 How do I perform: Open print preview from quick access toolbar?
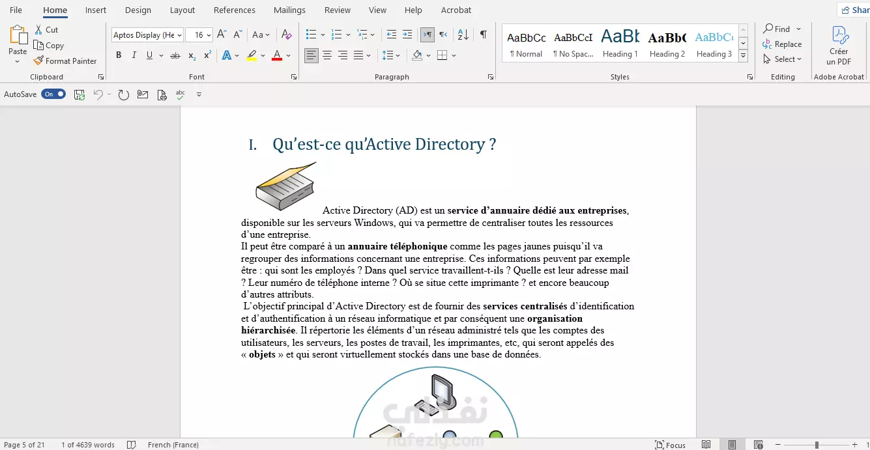click(162, 94)
